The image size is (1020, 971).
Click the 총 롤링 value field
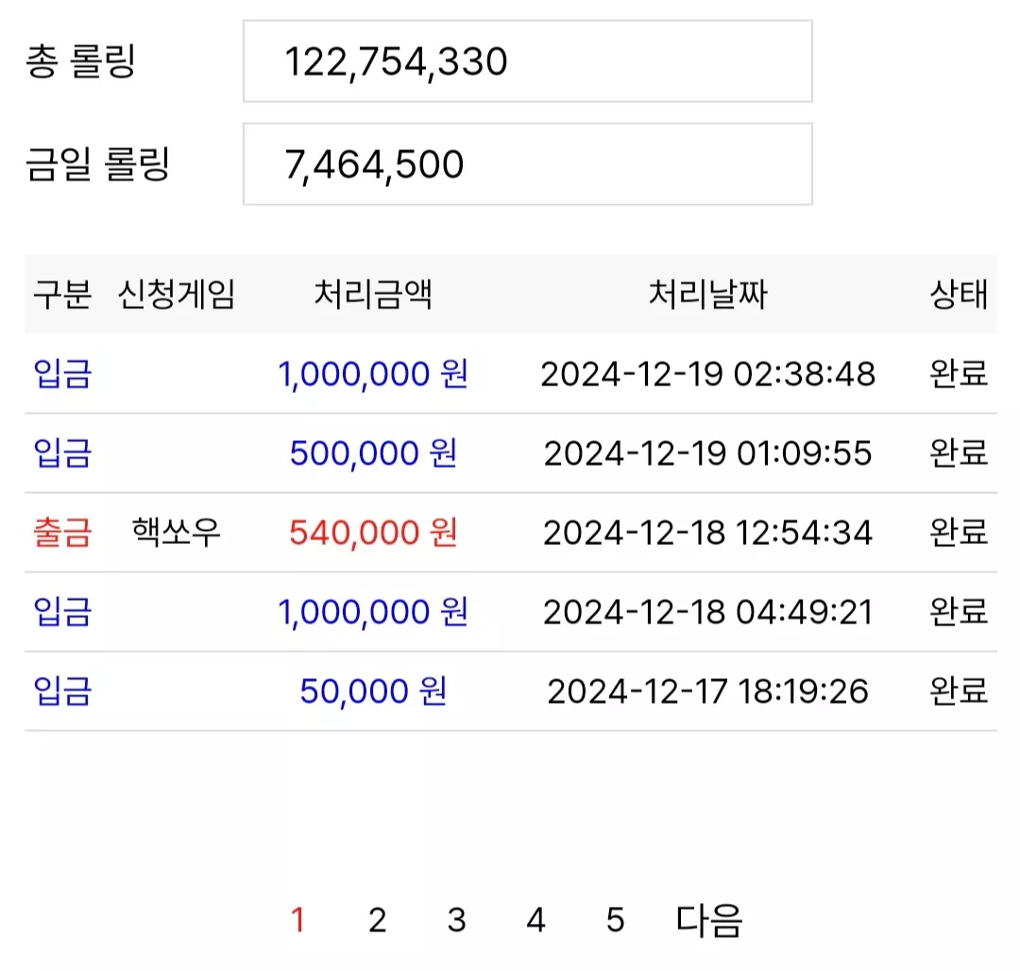pos(528,61)
